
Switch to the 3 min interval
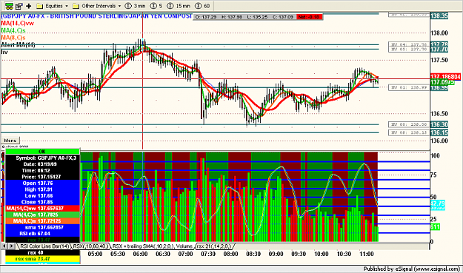136,6
